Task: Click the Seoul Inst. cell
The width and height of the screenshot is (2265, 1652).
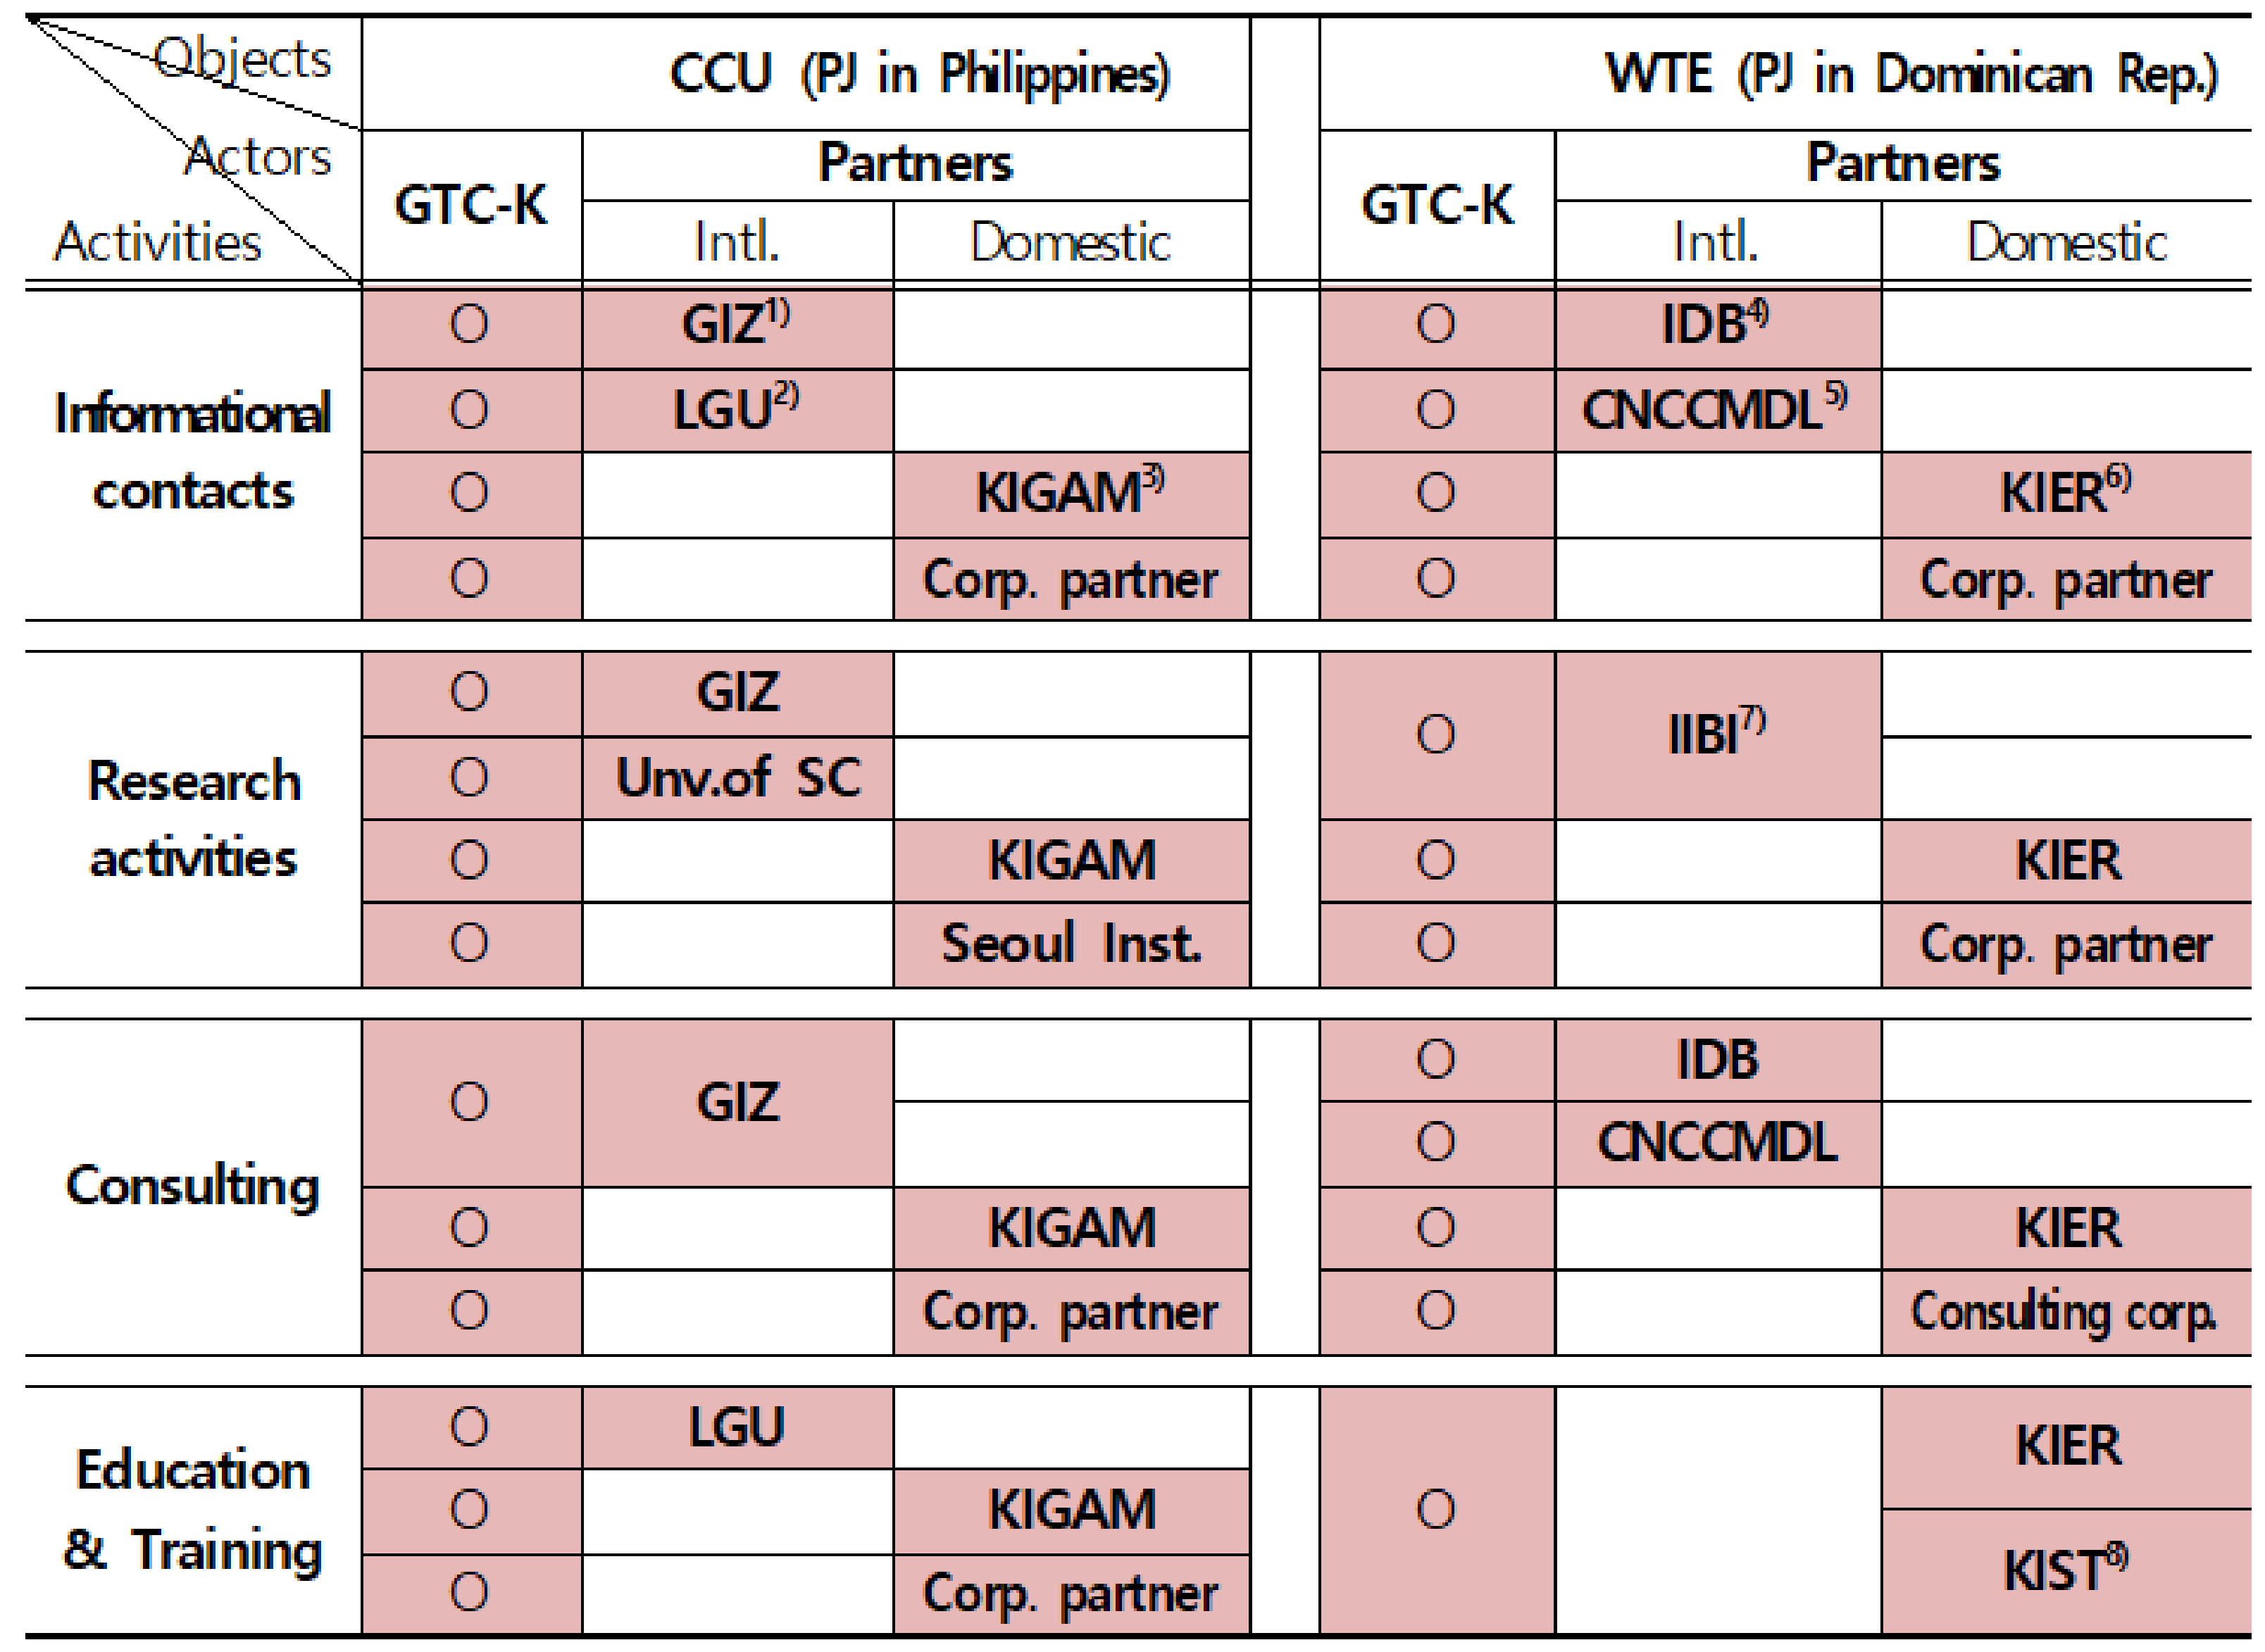Action: 1070,944
